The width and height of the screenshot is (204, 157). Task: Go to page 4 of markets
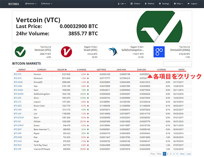tap(174, 154)
